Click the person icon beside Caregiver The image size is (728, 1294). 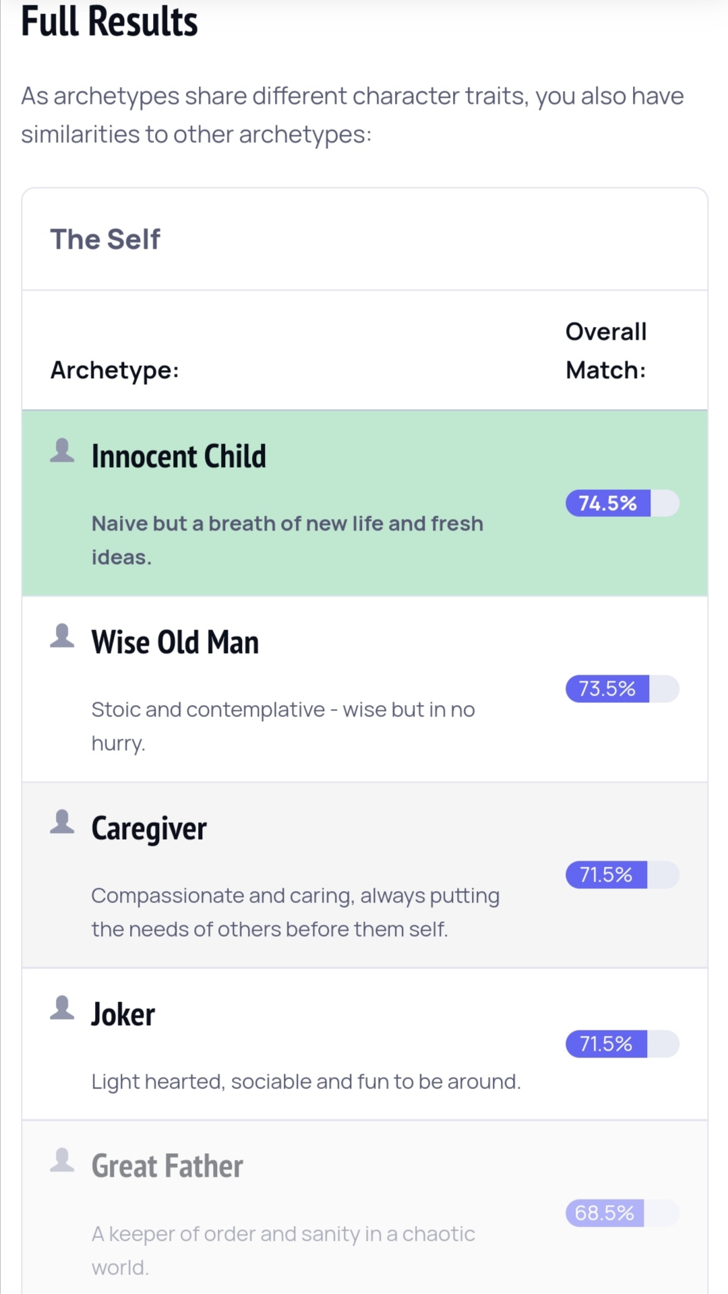coord(62,822)
